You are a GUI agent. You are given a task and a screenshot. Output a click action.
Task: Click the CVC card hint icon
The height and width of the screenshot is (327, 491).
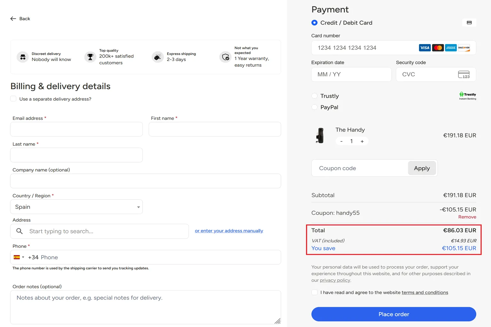pyautogui.click(x=464, y=74)
